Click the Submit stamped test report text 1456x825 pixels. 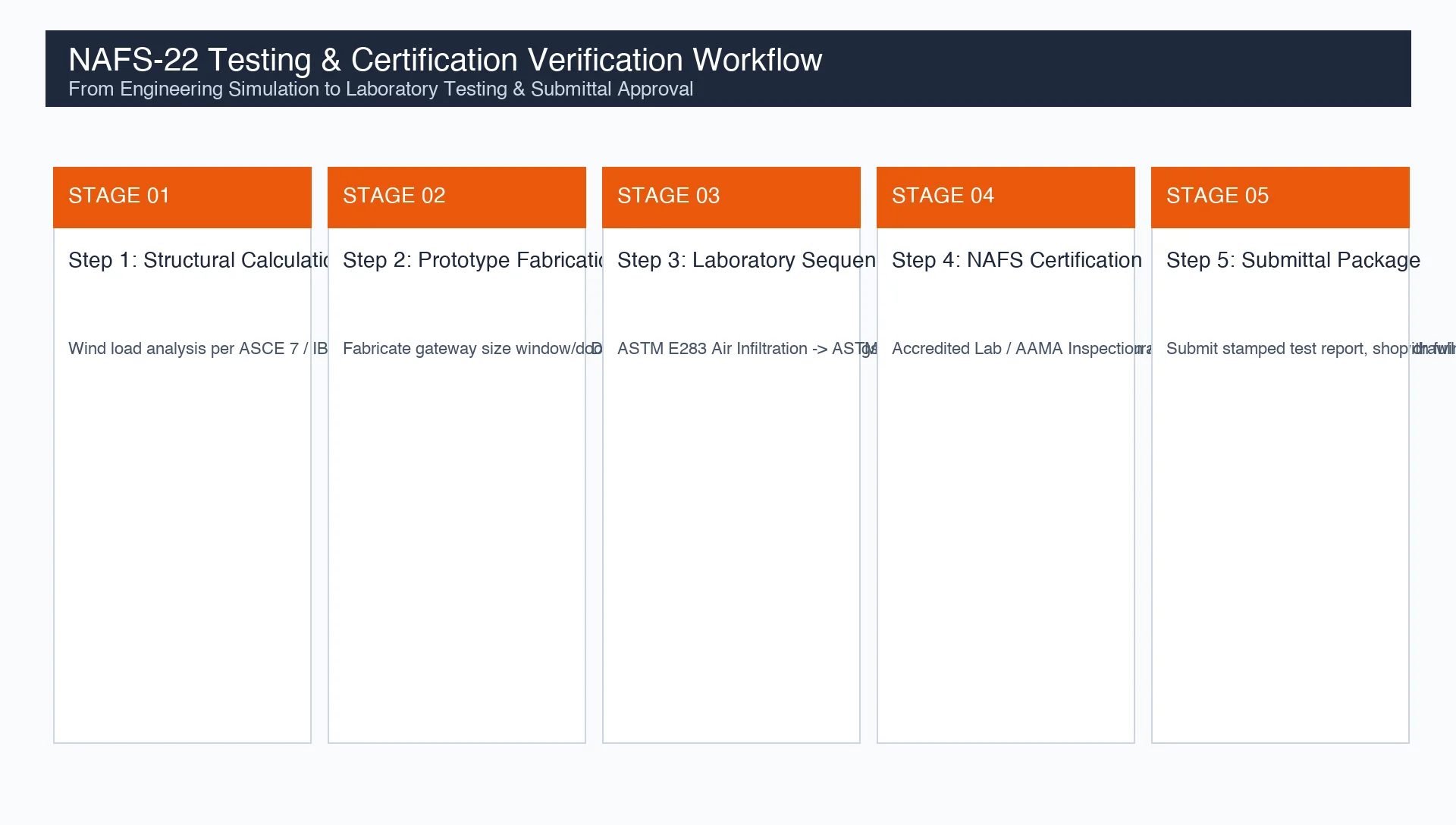pos(1310,349)
